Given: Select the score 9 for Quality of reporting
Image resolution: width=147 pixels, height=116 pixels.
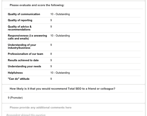Looking at the screenshot, I should coord(51,20).
